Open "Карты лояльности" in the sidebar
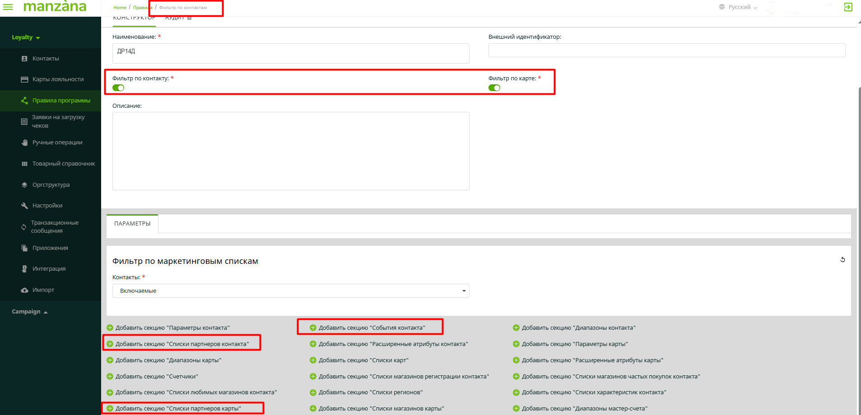Image resolution: width=861 pixels, height=415 pixels. click(58, 79)
